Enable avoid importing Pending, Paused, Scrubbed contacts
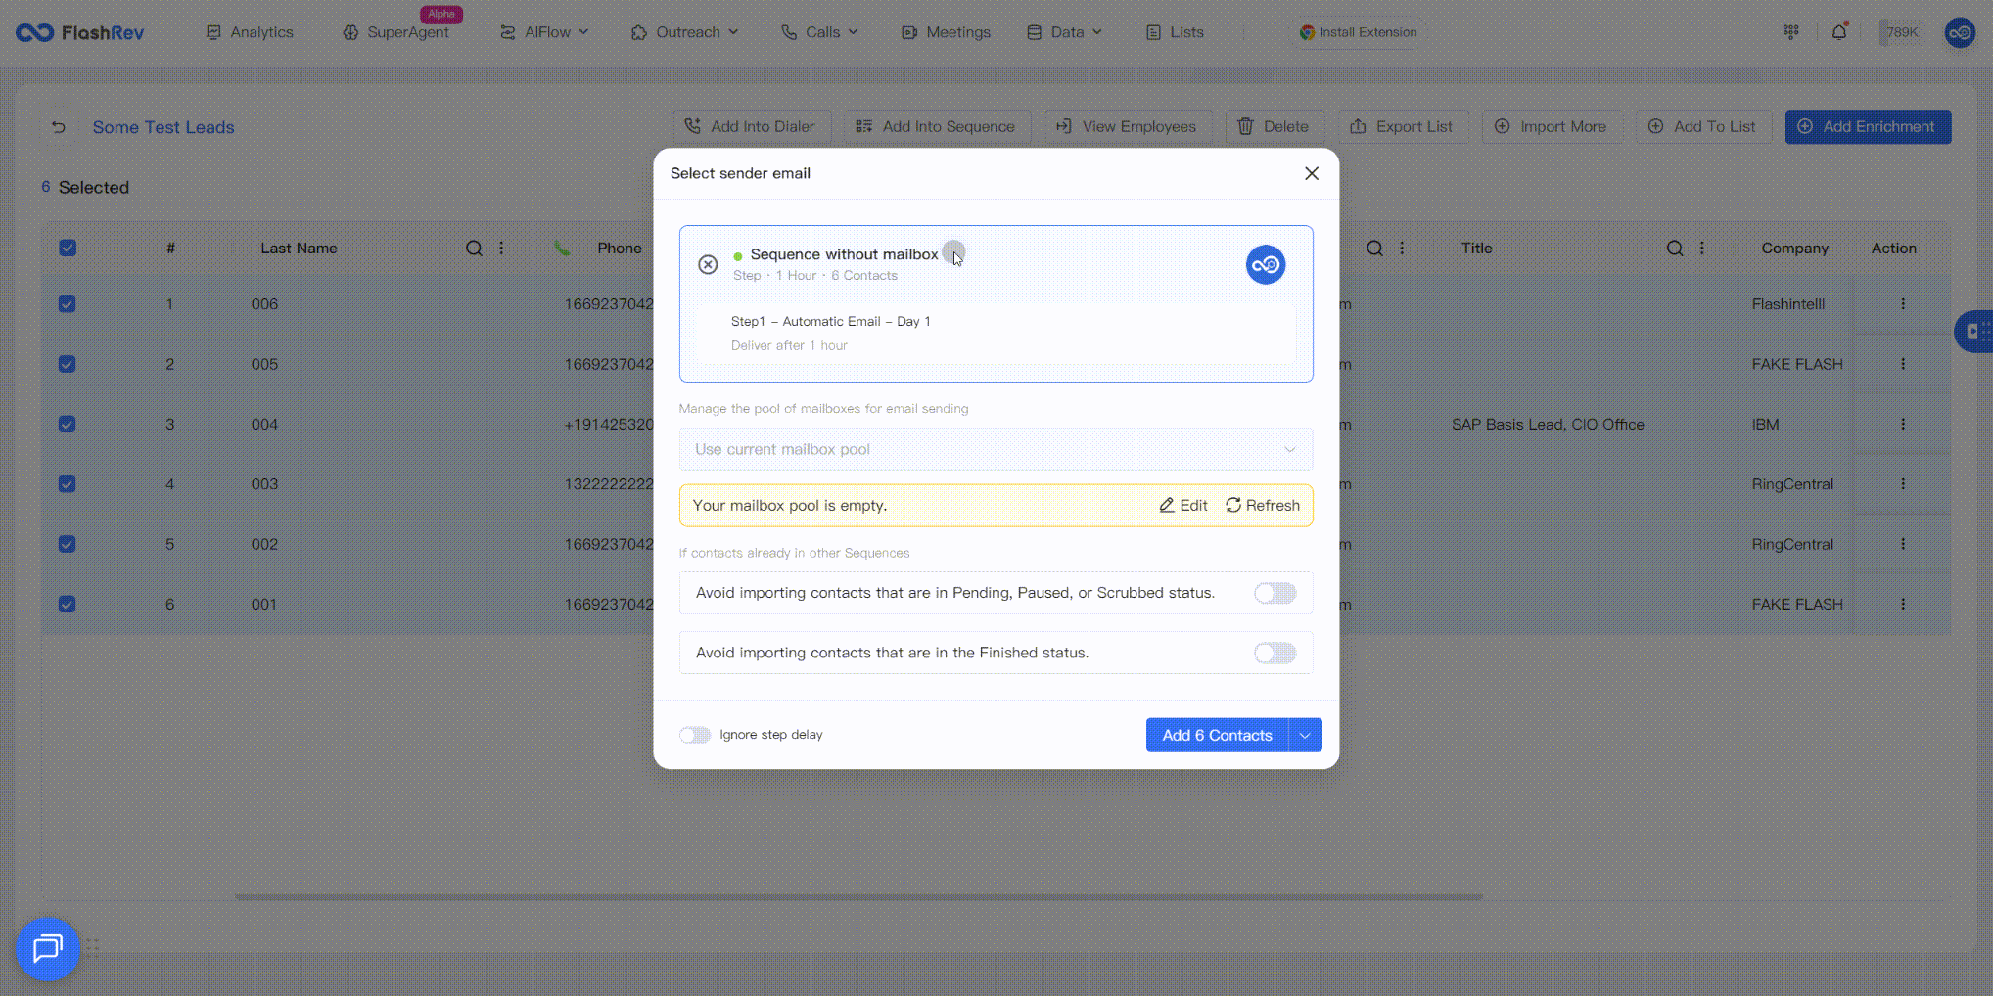1993x996 pixels. (1275, 593)
